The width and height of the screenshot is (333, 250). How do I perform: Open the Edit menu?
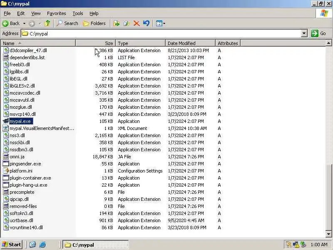21,13
